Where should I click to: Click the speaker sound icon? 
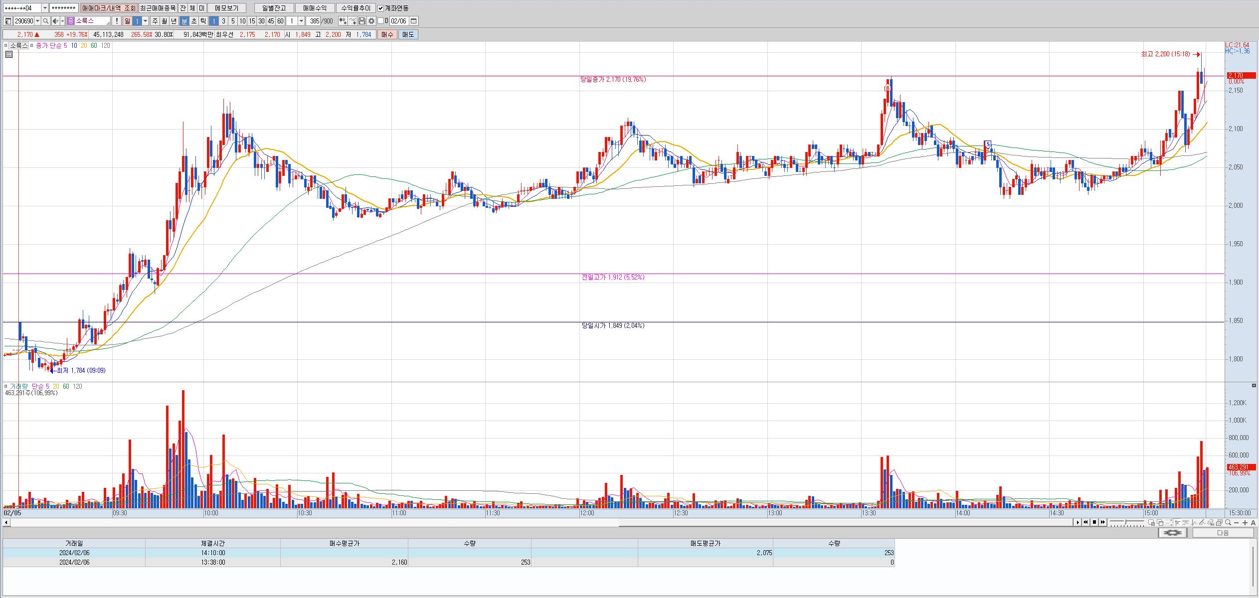point(55,21)
